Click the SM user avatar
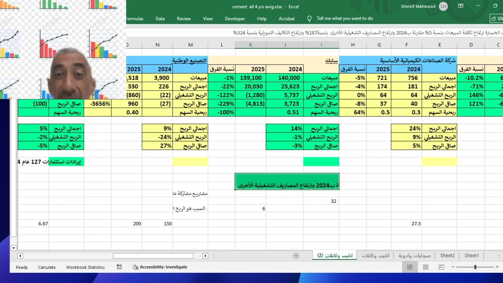Screen dimensions: 503x283 443,6
